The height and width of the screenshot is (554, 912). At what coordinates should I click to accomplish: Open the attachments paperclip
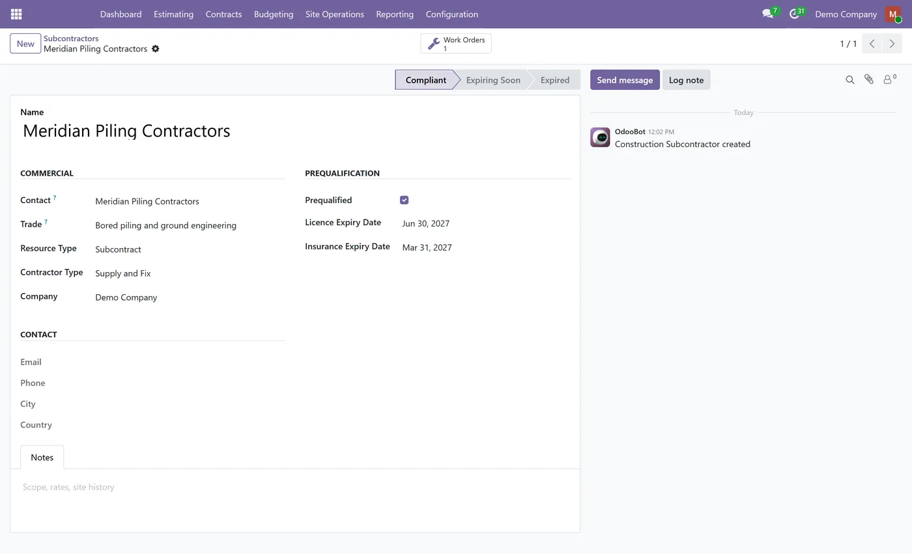pyautogui.click(x=869, y=79)
